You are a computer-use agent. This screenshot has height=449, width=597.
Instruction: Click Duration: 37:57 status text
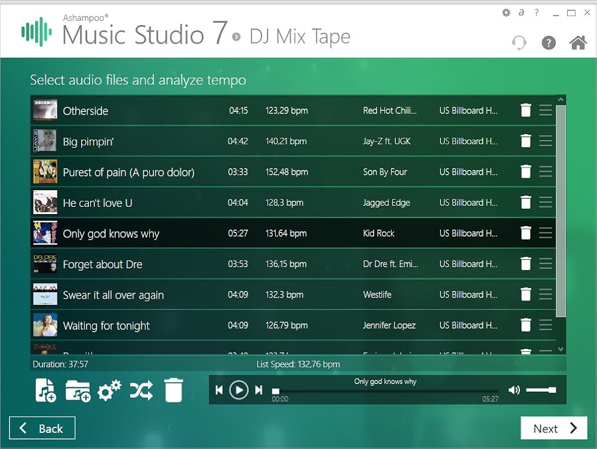tap(60, 364)
